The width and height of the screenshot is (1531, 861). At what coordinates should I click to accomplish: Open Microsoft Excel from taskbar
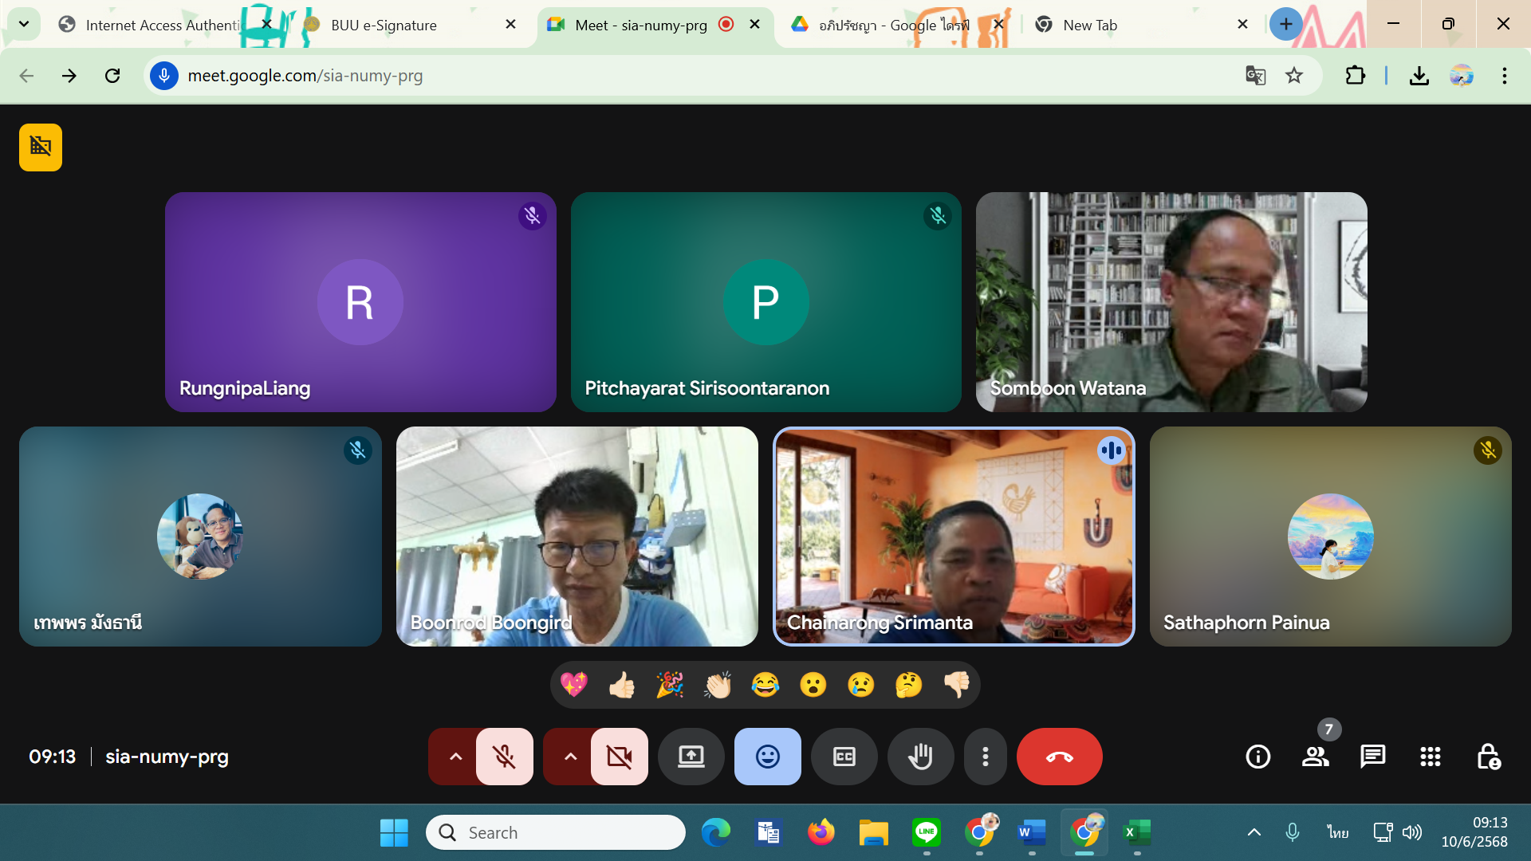pos(1137,832)
